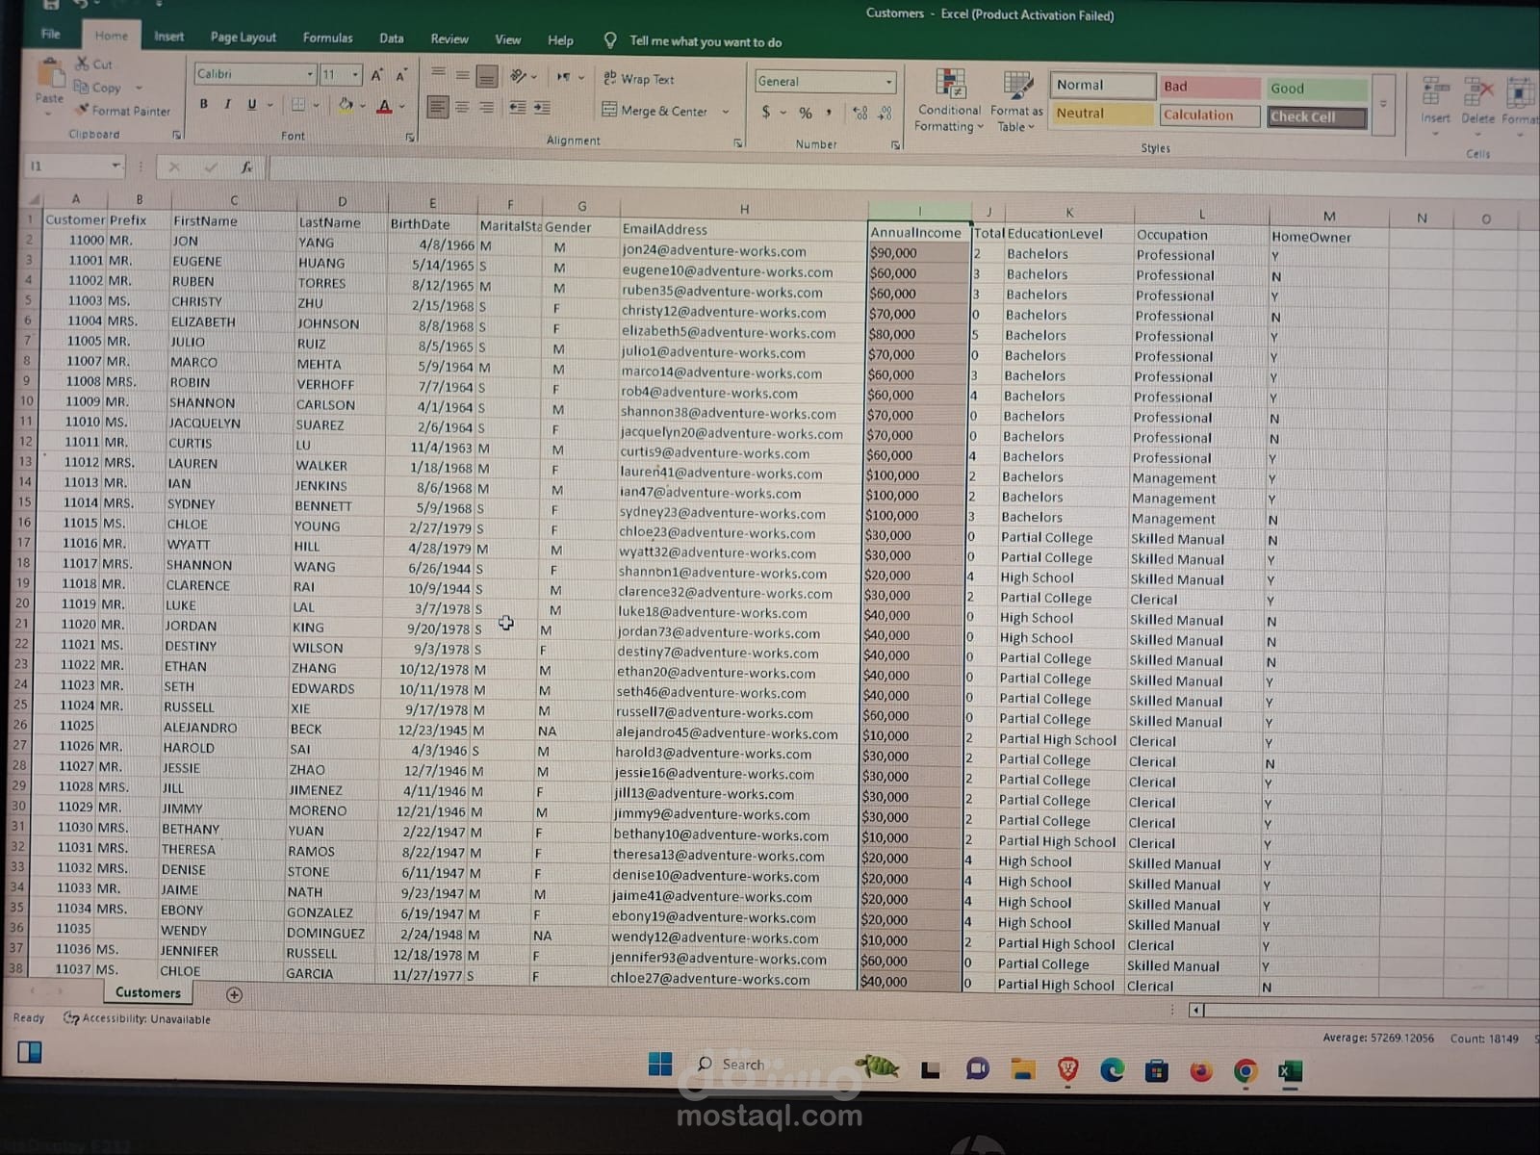This screenshot has height=1155, width=1540.
Task: Align text to the right
Action: pyautogui.click(x=486, y=108)
